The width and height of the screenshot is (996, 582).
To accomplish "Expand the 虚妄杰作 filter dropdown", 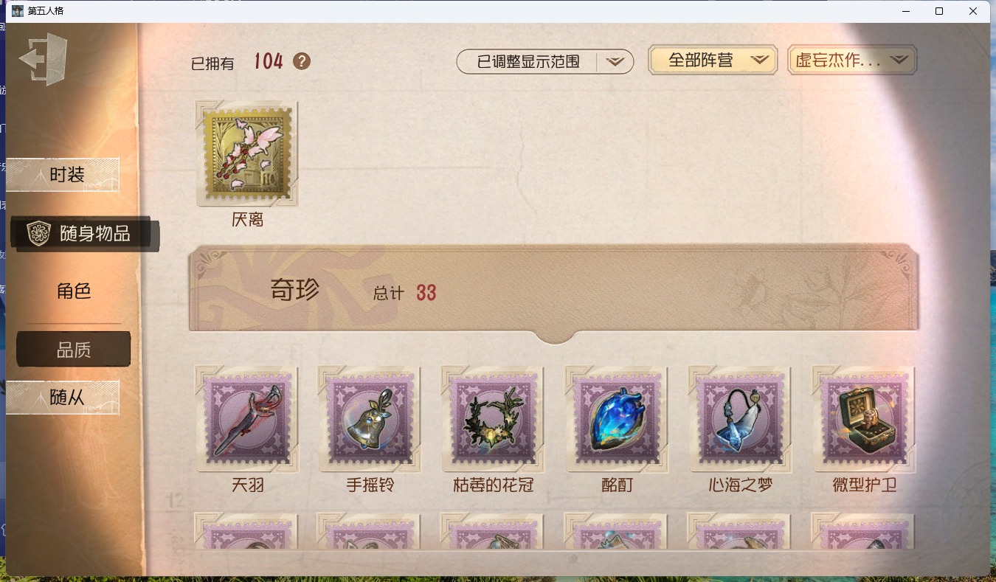I will [852, 60].
